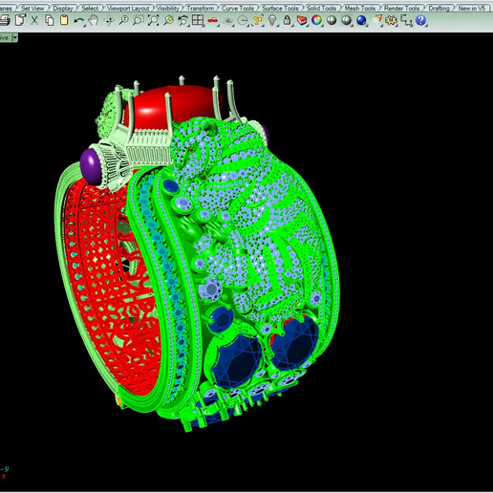493x493 pixels.
Task: Open the four-viewports layout icon
Action: pyautogui.click(x=198, y=21)
